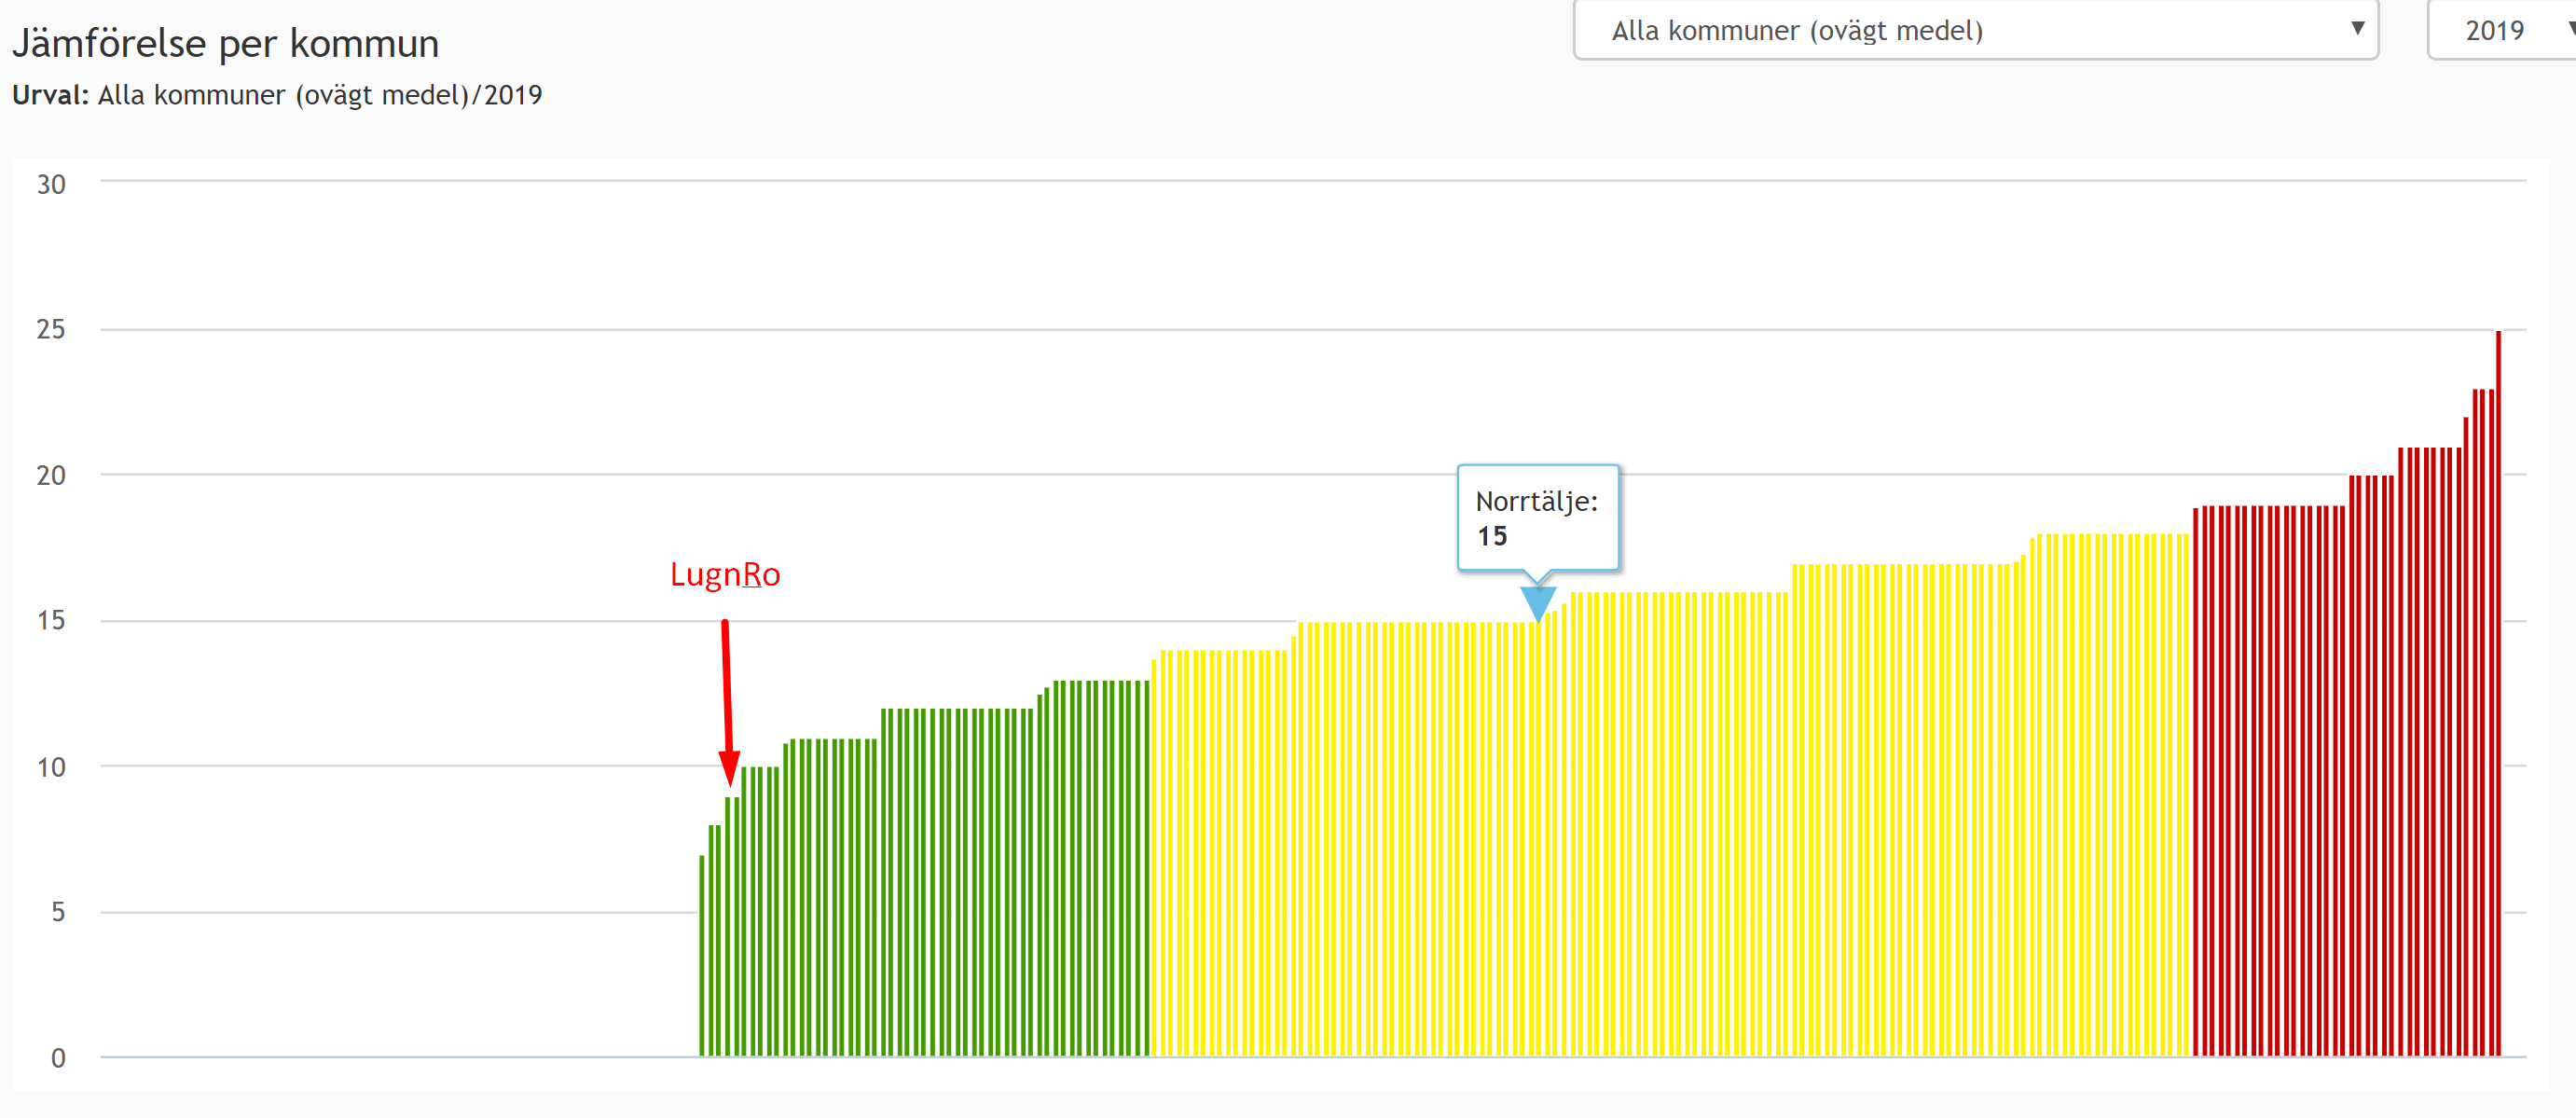Screen dimensions: 2576x1118
Task: Click the Norrtälje tooltip box
Action: 1537,517
